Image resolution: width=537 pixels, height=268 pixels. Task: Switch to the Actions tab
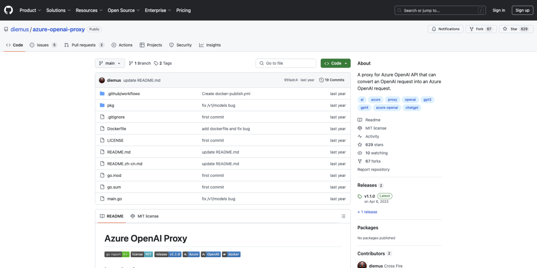pyautogui.click(x=122, y=45)
